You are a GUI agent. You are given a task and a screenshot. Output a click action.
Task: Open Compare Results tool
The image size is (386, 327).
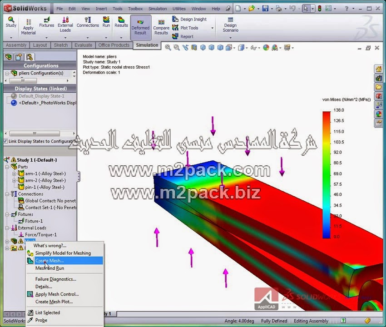[x=161, y=27]
